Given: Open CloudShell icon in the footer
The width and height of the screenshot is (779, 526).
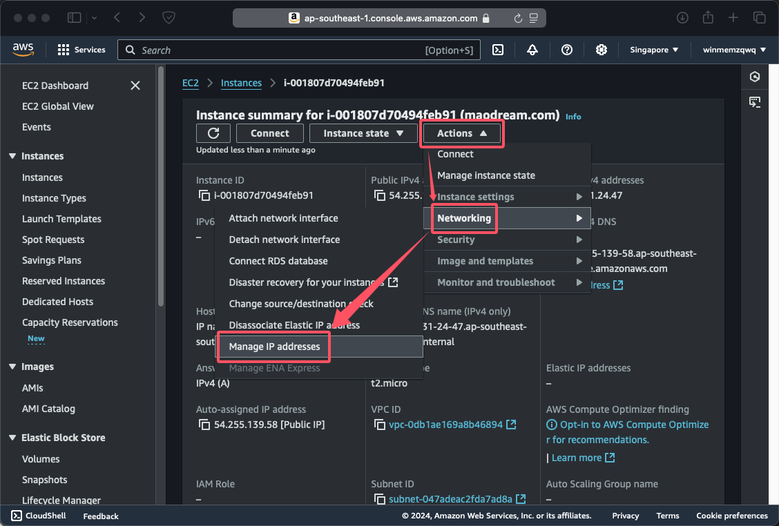Looking at the screenshot, I should point(17,516).
